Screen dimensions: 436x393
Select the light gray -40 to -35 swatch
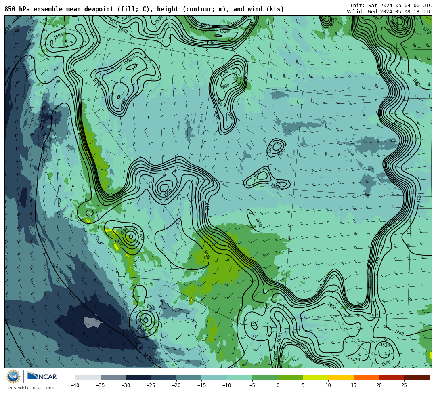(x=88, y=377)
